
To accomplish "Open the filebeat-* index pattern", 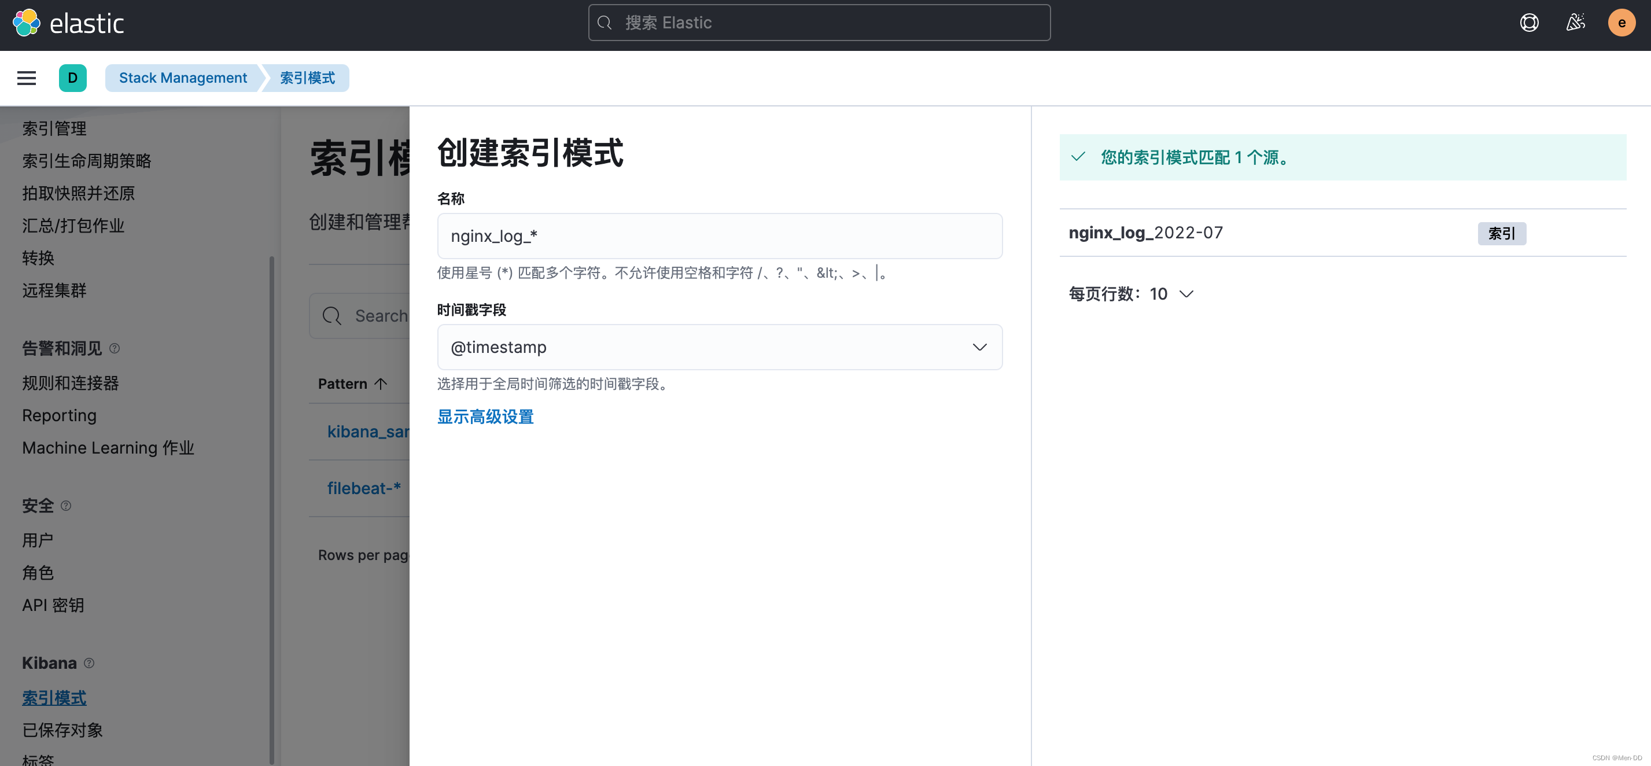I will point(363,488).
